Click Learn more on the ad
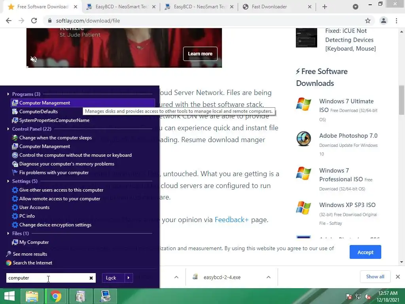 tap(200, 54)
